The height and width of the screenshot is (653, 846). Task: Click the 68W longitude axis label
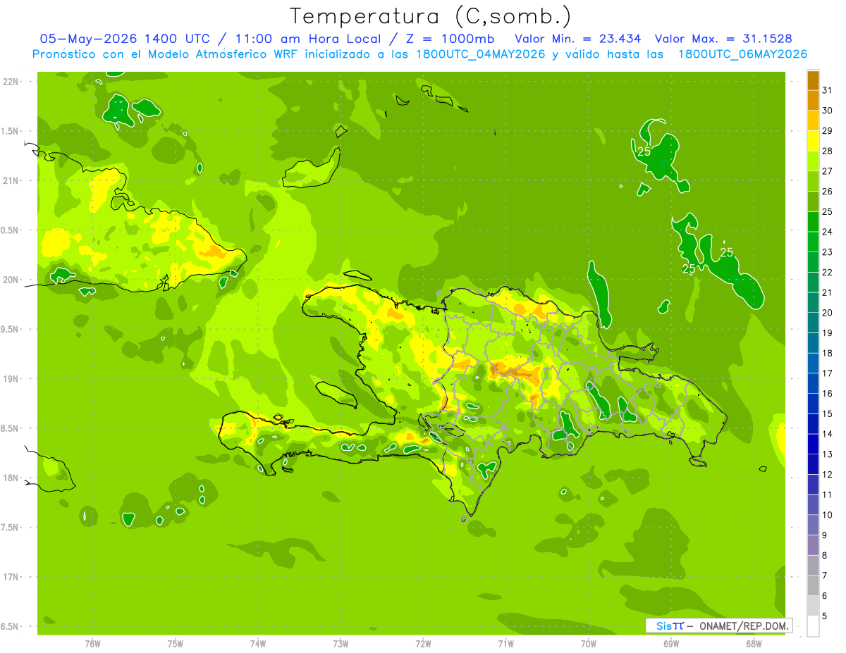click(x=754, y=643)
